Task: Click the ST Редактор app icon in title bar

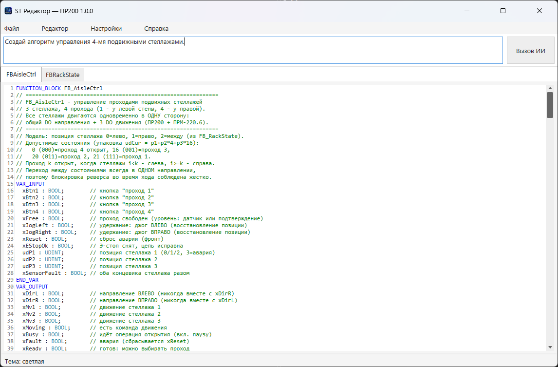Action: click(8, 11)
